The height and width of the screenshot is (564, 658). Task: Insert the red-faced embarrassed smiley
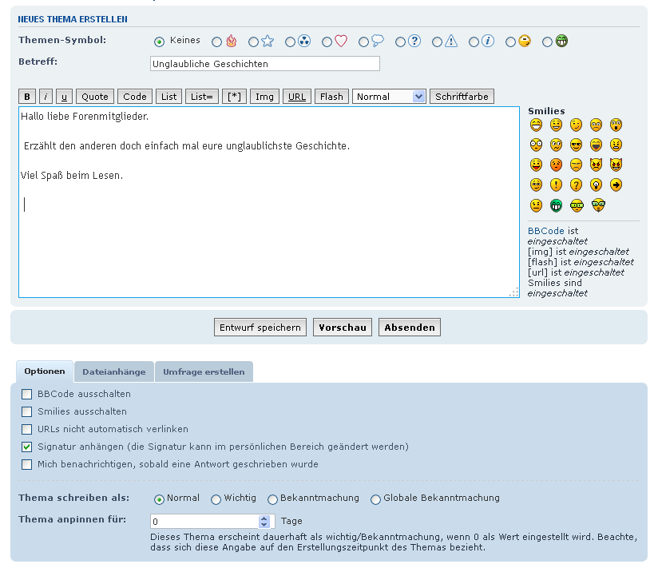556,165
